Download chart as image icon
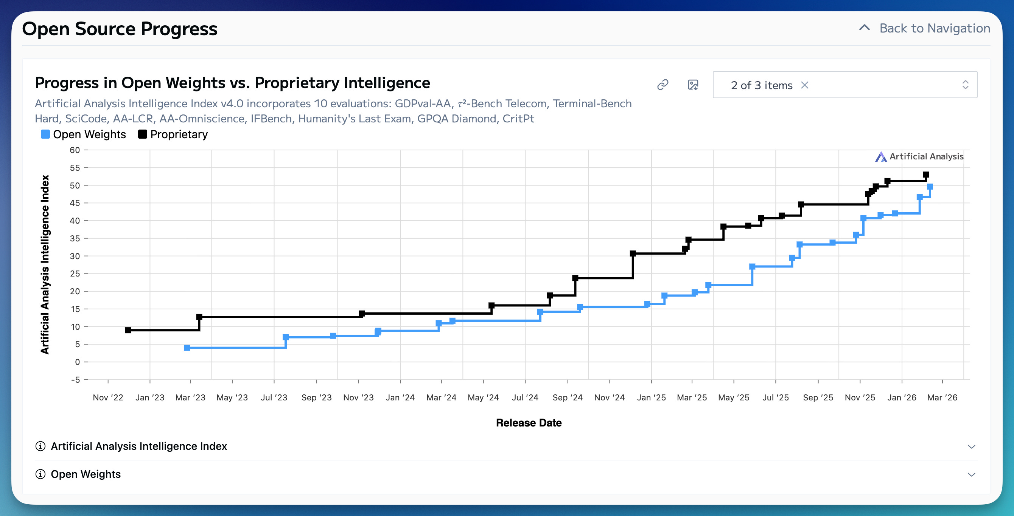The image size is (1014, 516). coord(693,85)
